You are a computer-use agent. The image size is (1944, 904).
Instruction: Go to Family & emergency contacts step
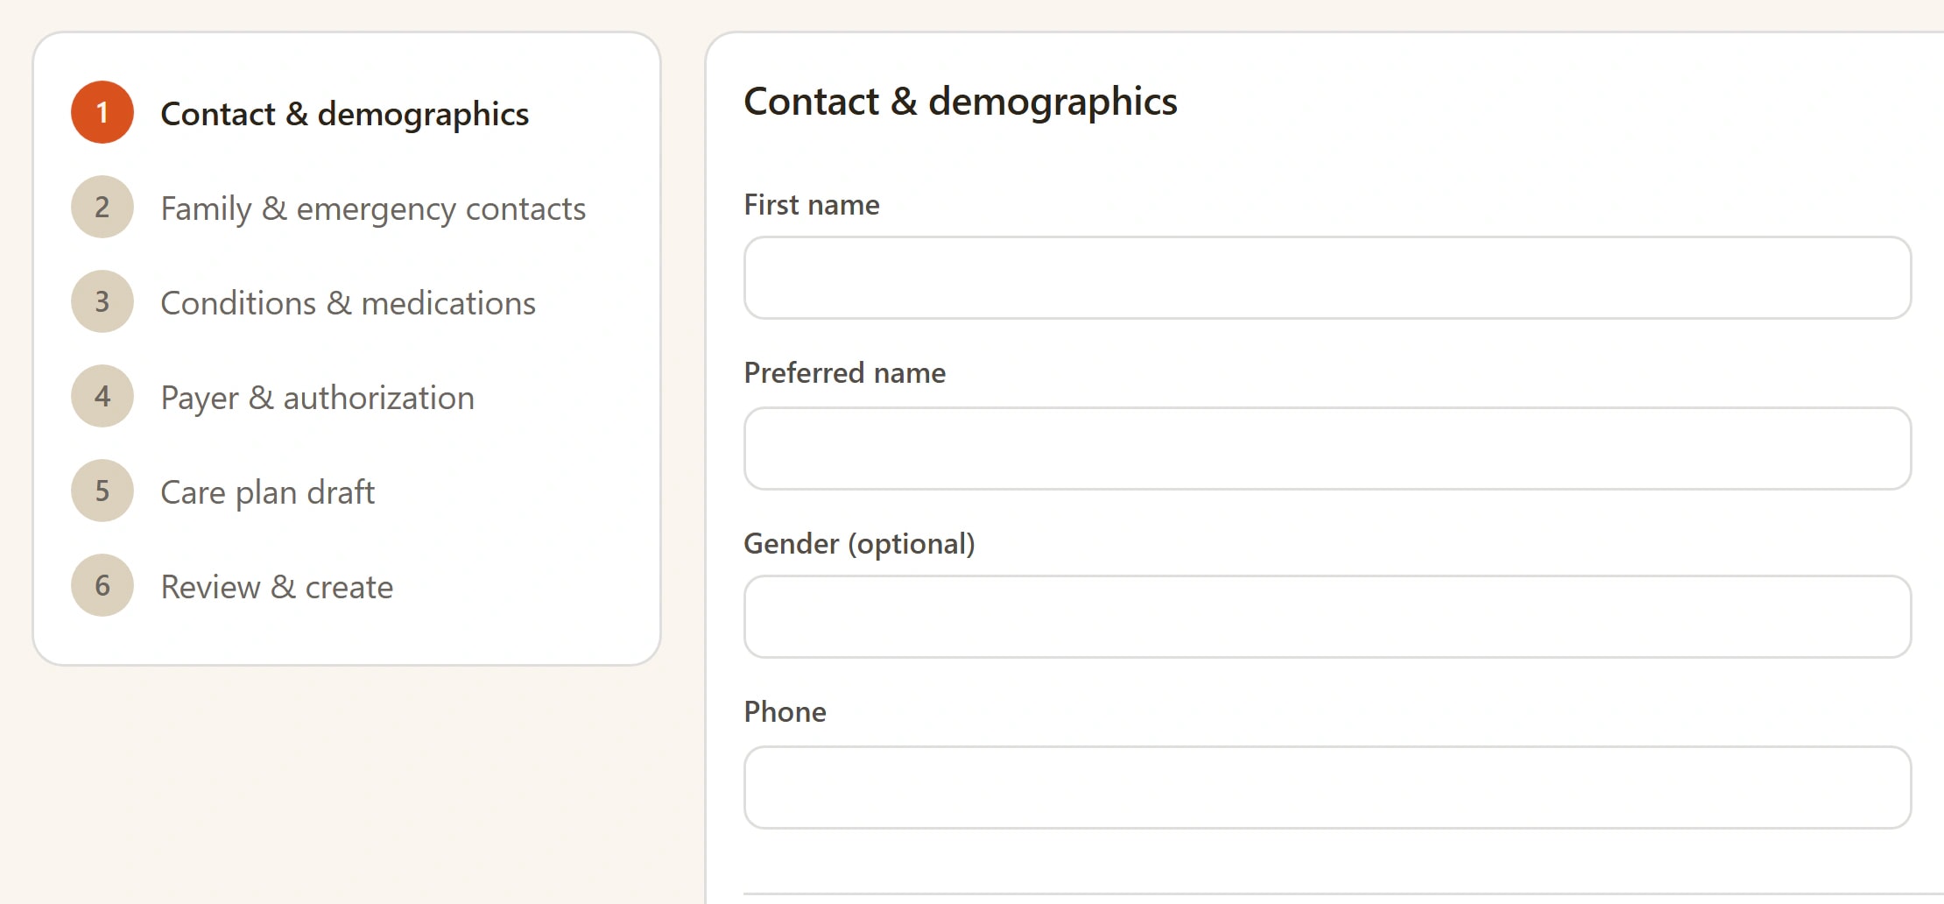[x=373, y=208]
